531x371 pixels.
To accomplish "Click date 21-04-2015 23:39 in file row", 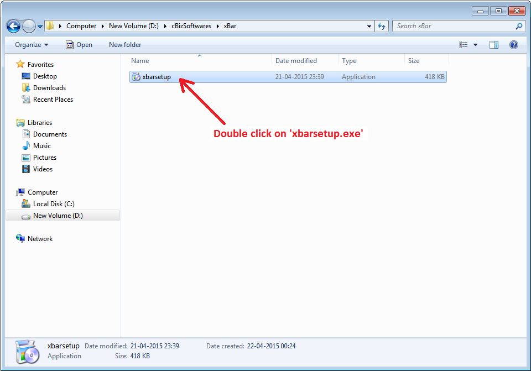I will coord(299,77).
